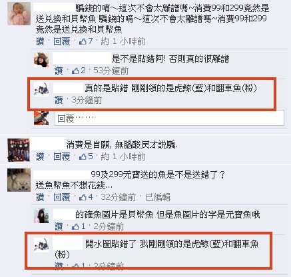Click 讚 under 是不是貼錯阿 reply

point(59,71)
